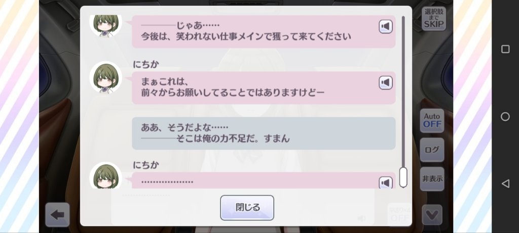Open Android recent apps square button
Viewport: 519px width, 233px height.
point(505,49)
